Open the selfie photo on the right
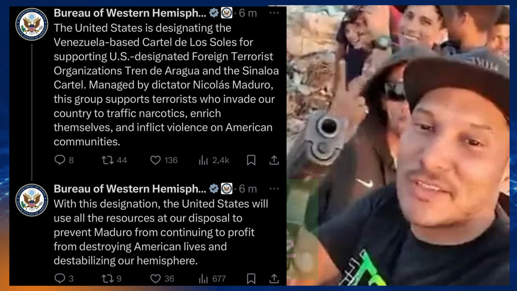The image size is (517, 291). (x=398, y=145)
